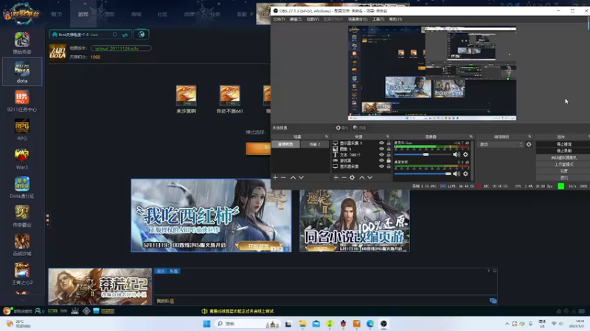This screenshot has height=331, width=590.
Task: Click the chat bubble icon in team panel
Action: click(493, 301)
